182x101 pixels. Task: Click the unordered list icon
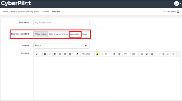point(114,54)
